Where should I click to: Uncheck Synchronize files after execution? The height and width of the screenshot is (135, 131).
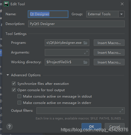tap(14, 83)
